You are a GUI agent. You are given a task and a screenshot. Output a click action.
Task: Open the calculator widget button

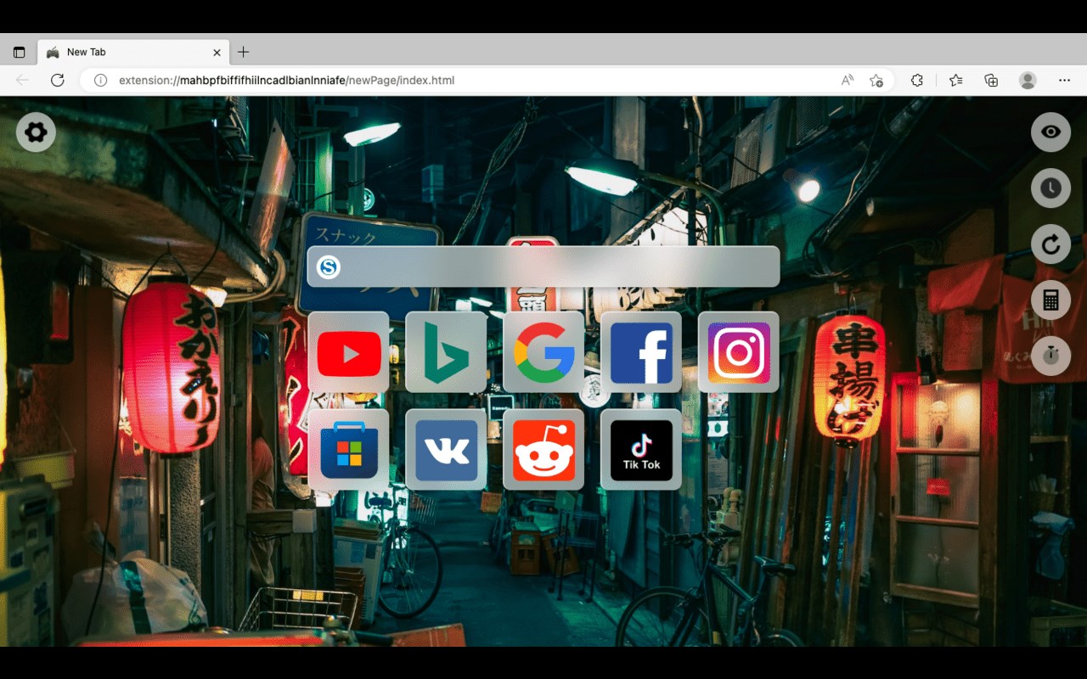pyautogui.click(x=1050, y=300)
